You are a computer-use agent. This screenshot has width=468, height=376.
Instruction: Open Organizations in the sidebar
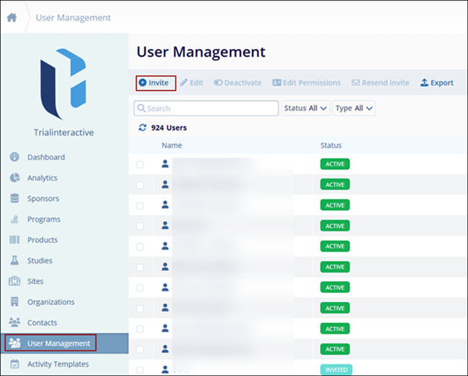tap(50, 302)
